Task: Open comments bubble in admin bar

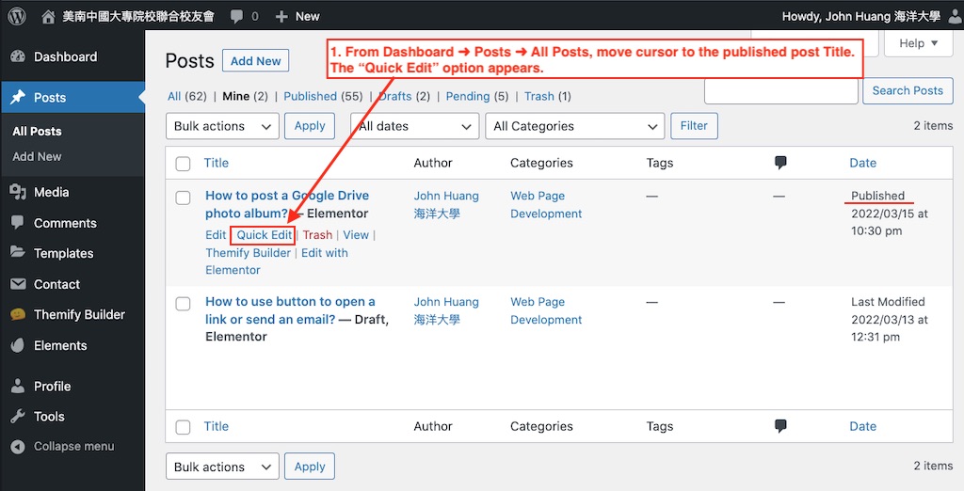Action: click(x=236, y=17)
